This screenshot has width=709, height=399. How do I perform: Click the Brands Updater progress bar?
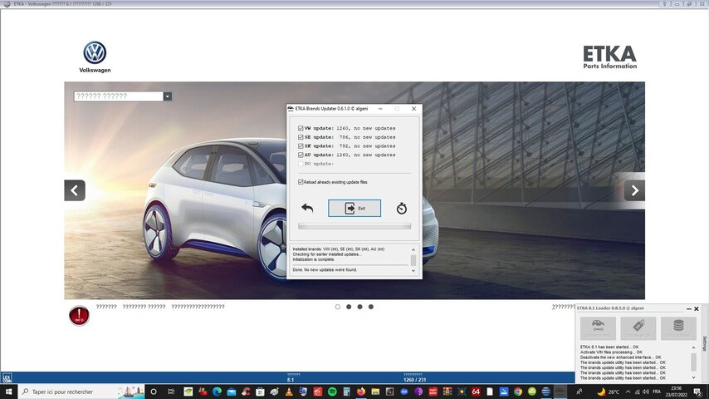[x=354, y=226]
